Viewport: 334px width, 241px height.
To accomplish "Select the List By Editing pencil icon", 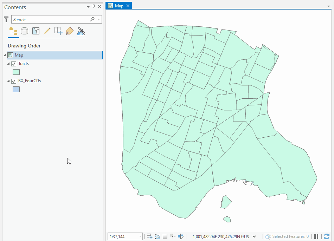I will tap(47, 31).
